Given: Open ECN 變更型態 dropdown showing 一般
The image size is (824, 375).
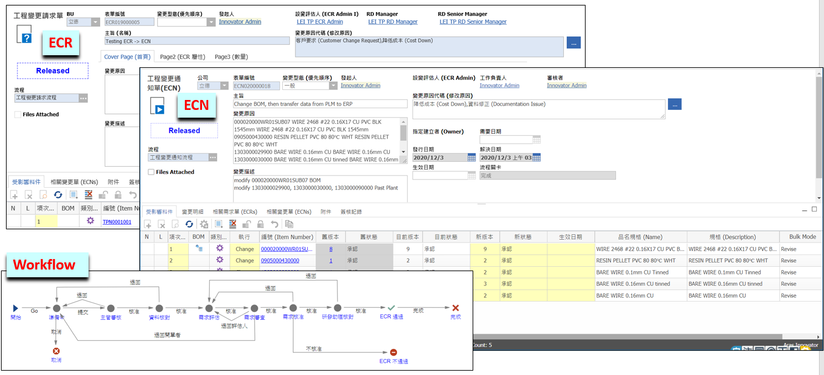Looking at the screenshot, I should (x=333, y=86).
